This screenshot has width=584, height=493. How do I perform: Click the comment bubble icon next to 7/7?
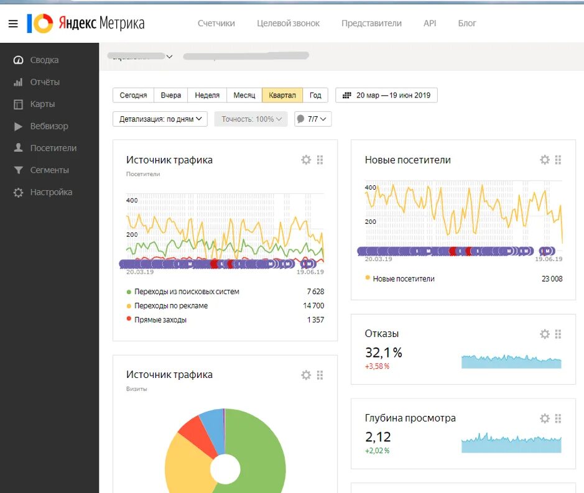click(300, 119)
